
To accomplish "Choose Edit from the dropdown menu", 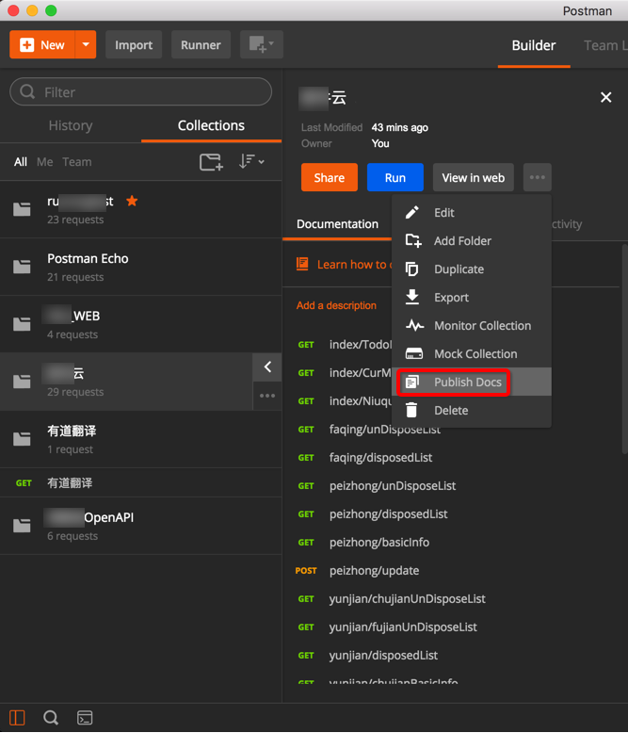I will click(x=472, y=213).
